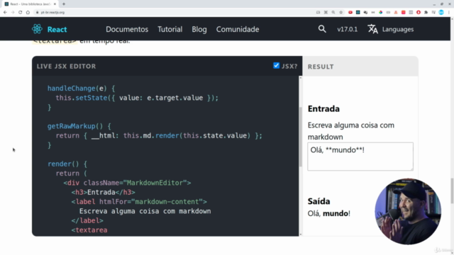The height and width of the screenshot is (255, 454).
Task: Click the translate Languages icon
Action: point(372,29)
